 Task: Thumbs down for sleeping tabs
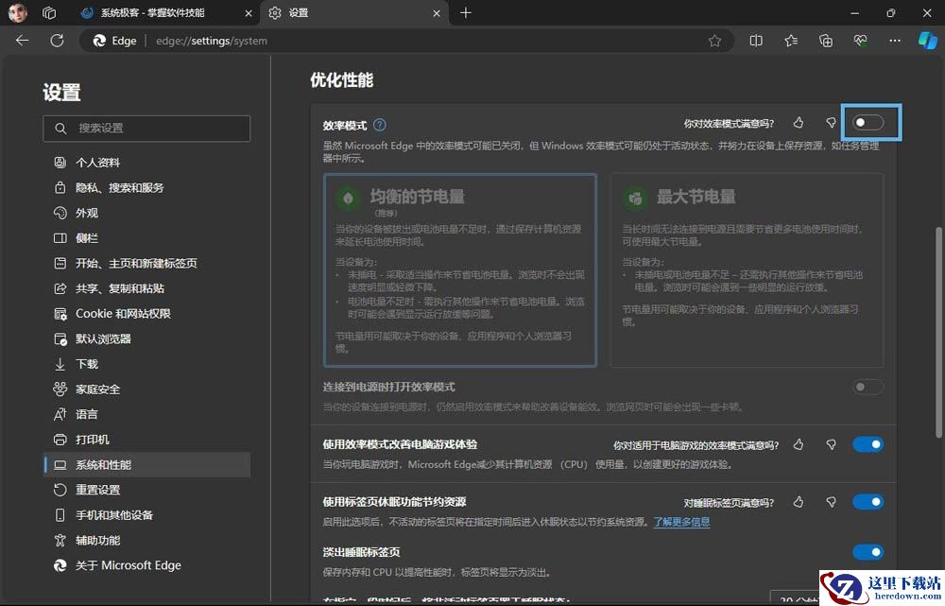[x=831, y=502]
